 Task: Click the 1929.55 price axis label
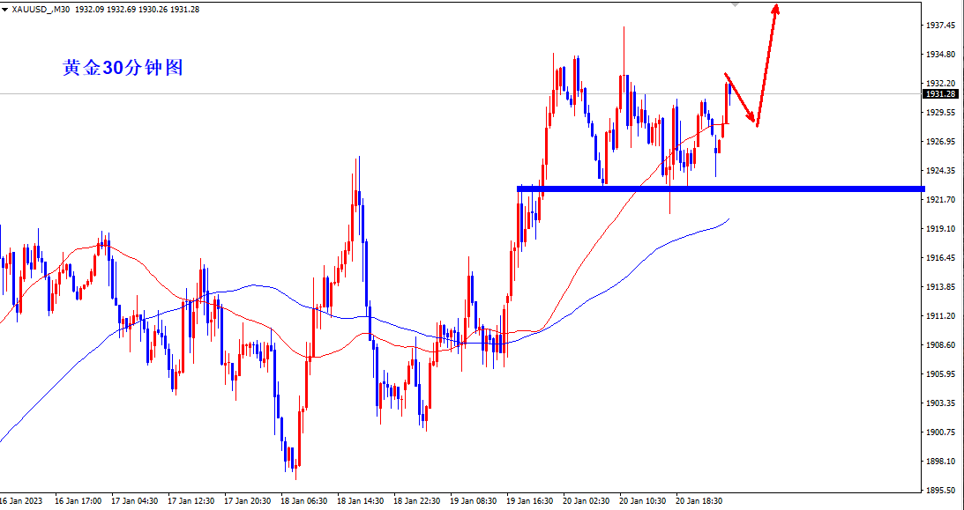(941, 113)
